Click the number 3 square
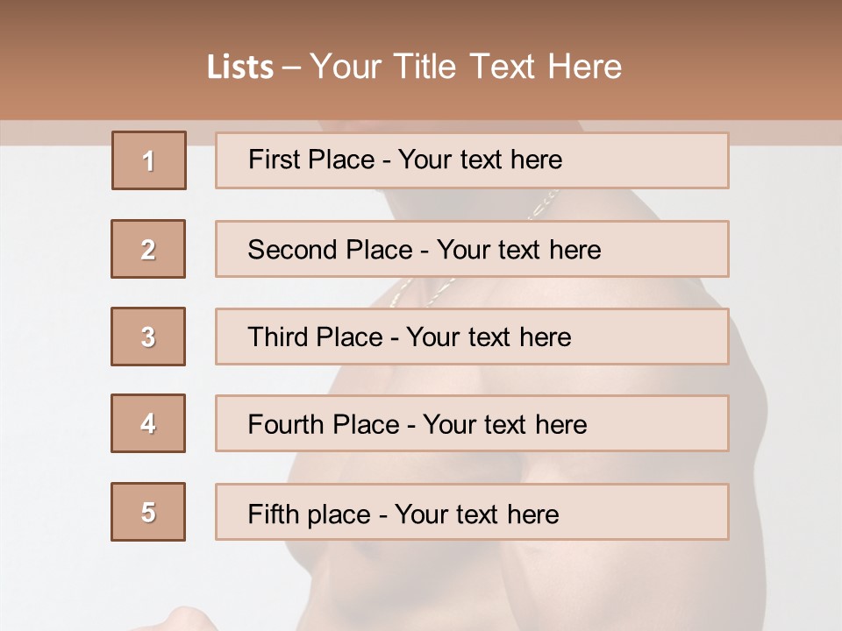 (148, 337)
